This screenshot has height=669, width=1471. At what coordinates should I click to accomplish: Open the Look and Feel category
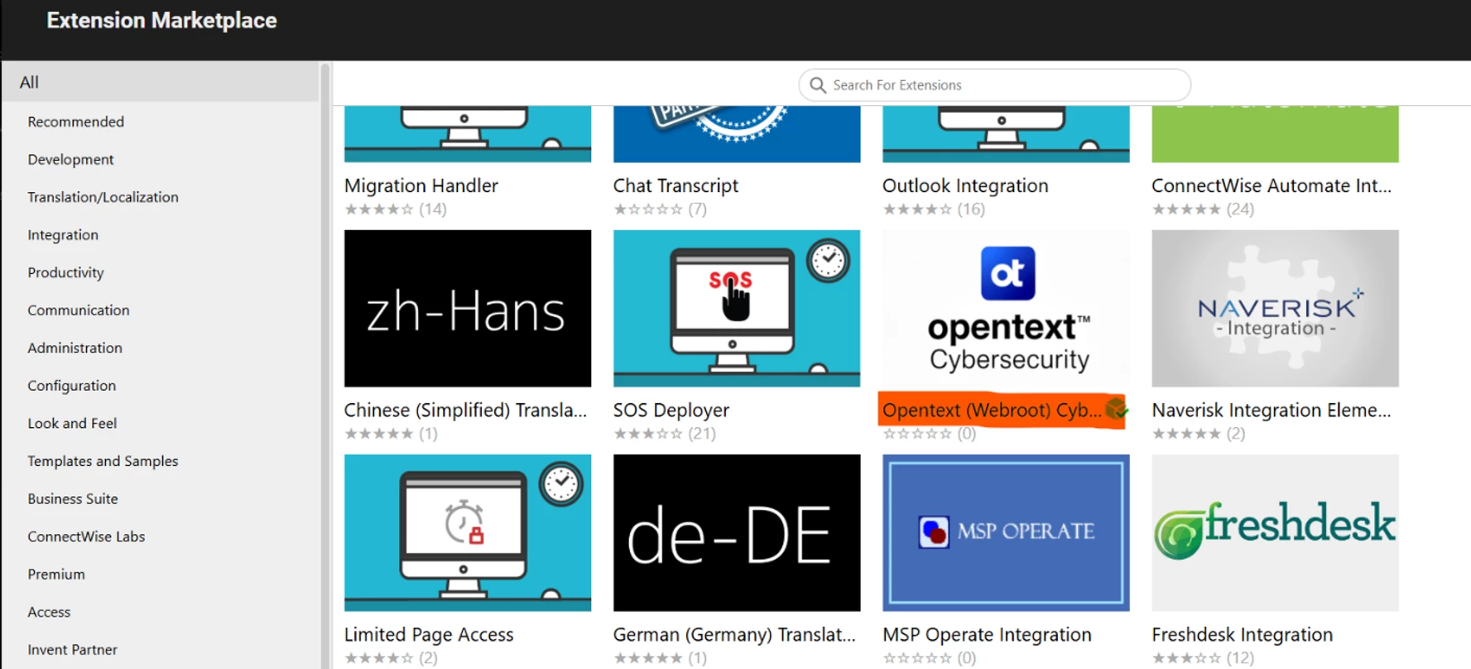point(72,423)
